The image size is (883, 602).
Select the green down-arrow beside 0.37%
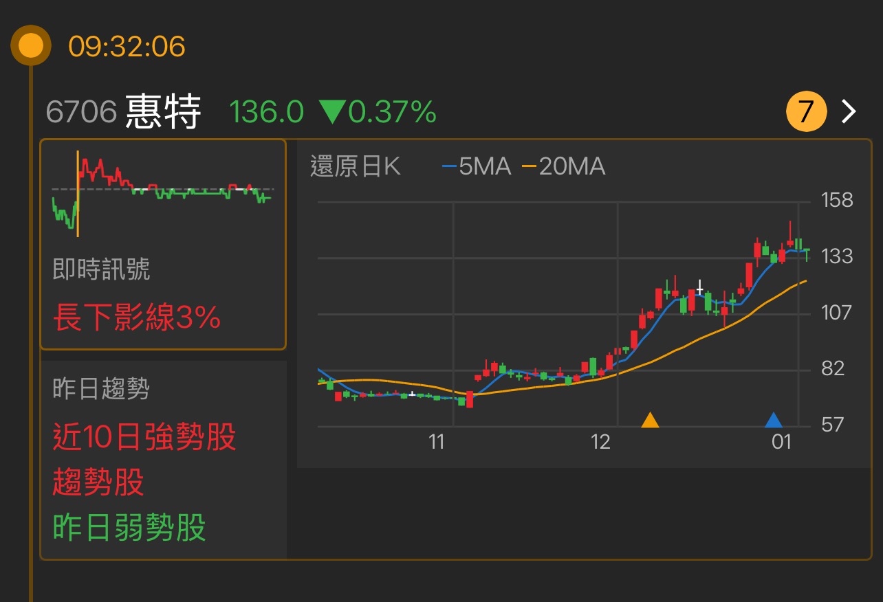pyautogui.click(x=332, y=111)
